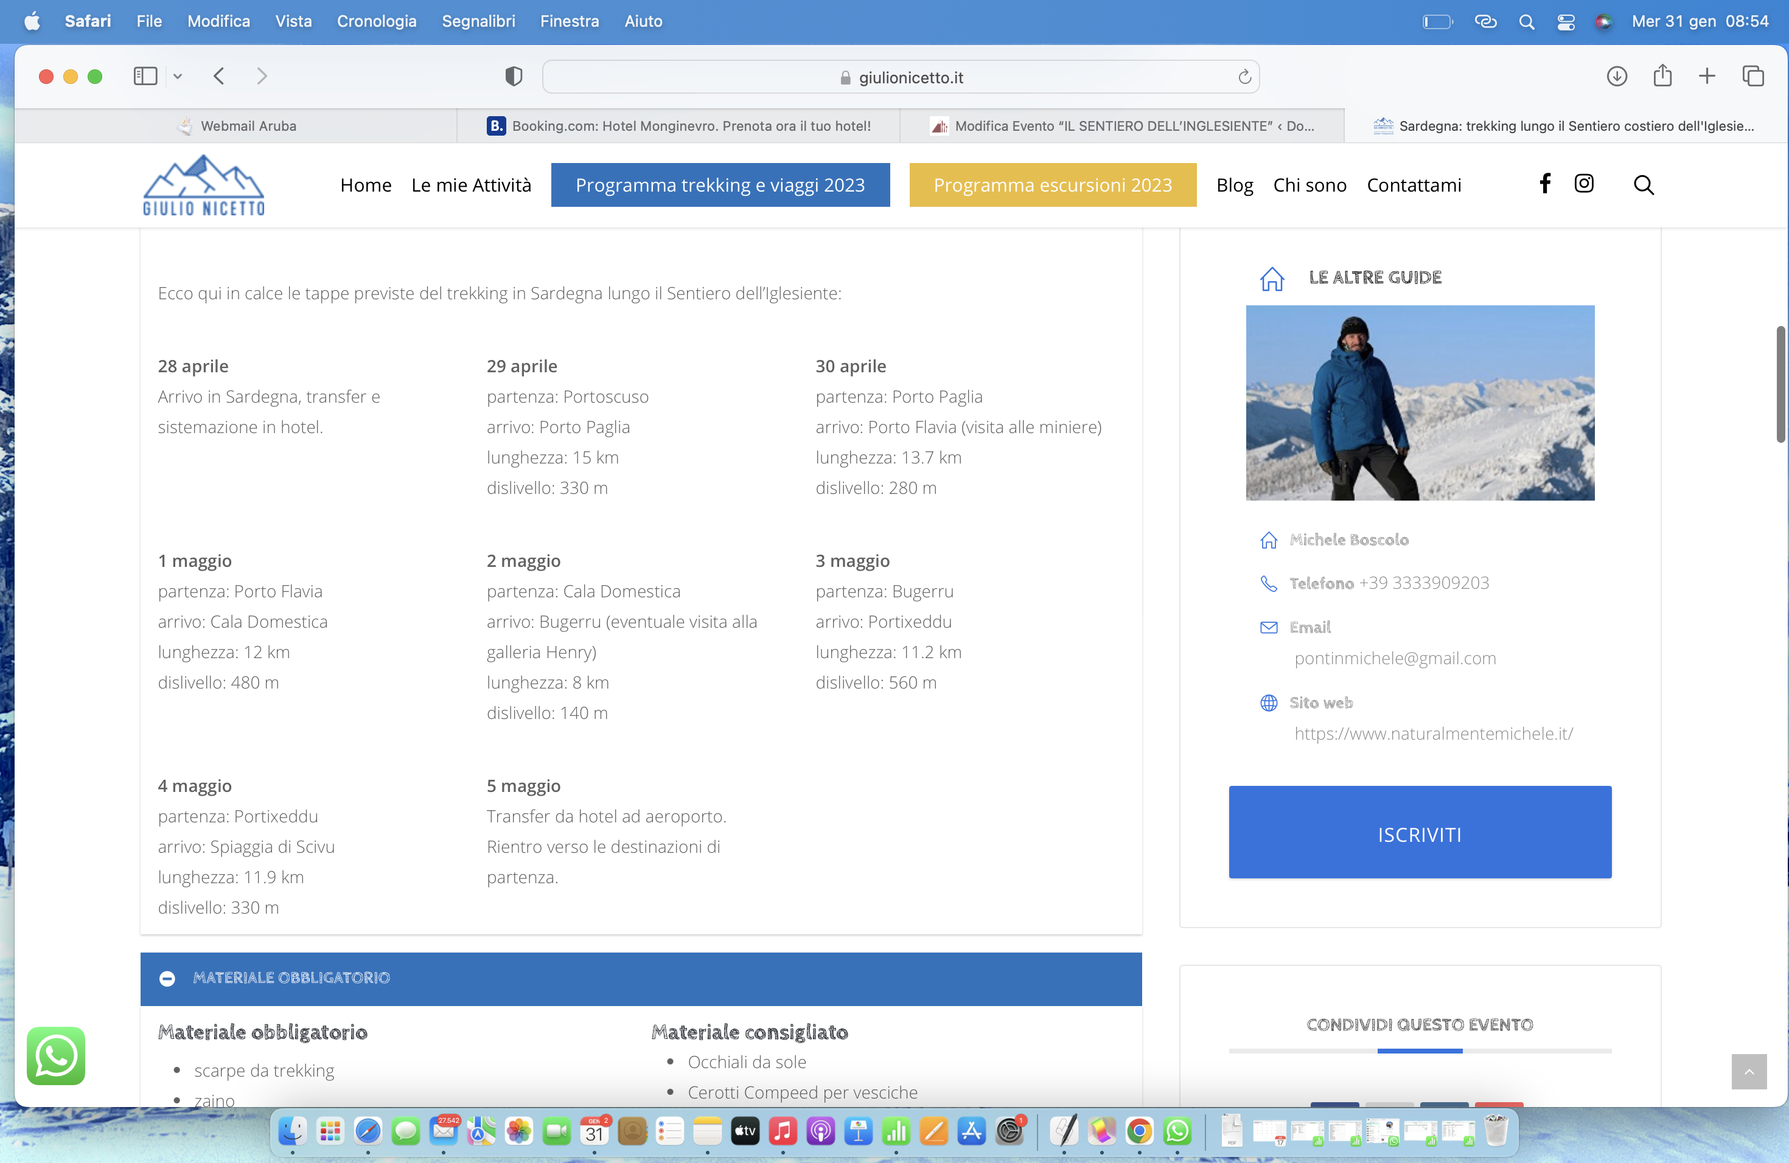
Task: Launch Finder from the Dock
Action: [x=293, y=1131]
